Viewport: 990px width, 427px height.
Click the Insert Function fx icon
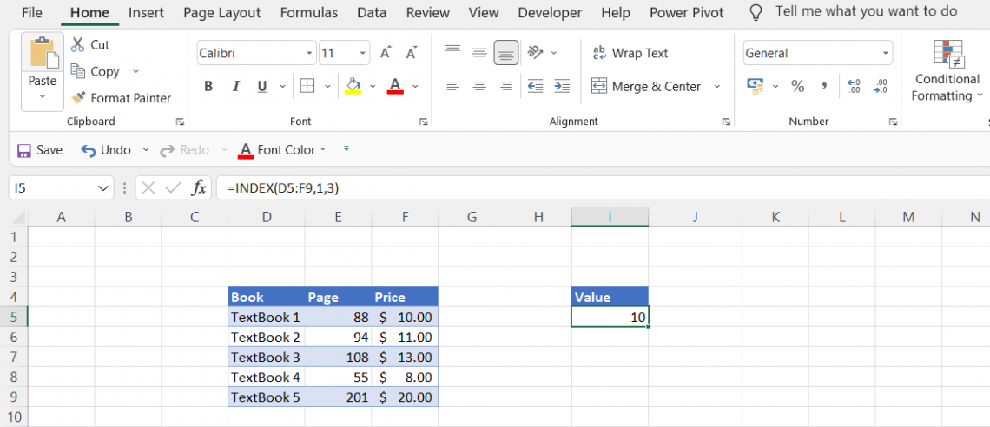tap(199, 187)
